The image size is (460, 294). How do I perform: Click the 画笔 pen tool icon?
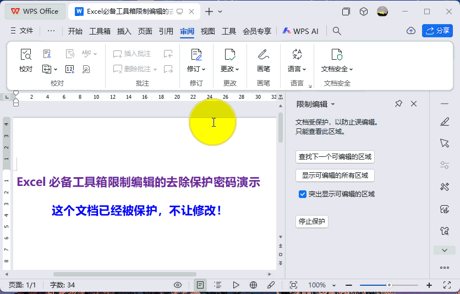[x=264, y=55]
